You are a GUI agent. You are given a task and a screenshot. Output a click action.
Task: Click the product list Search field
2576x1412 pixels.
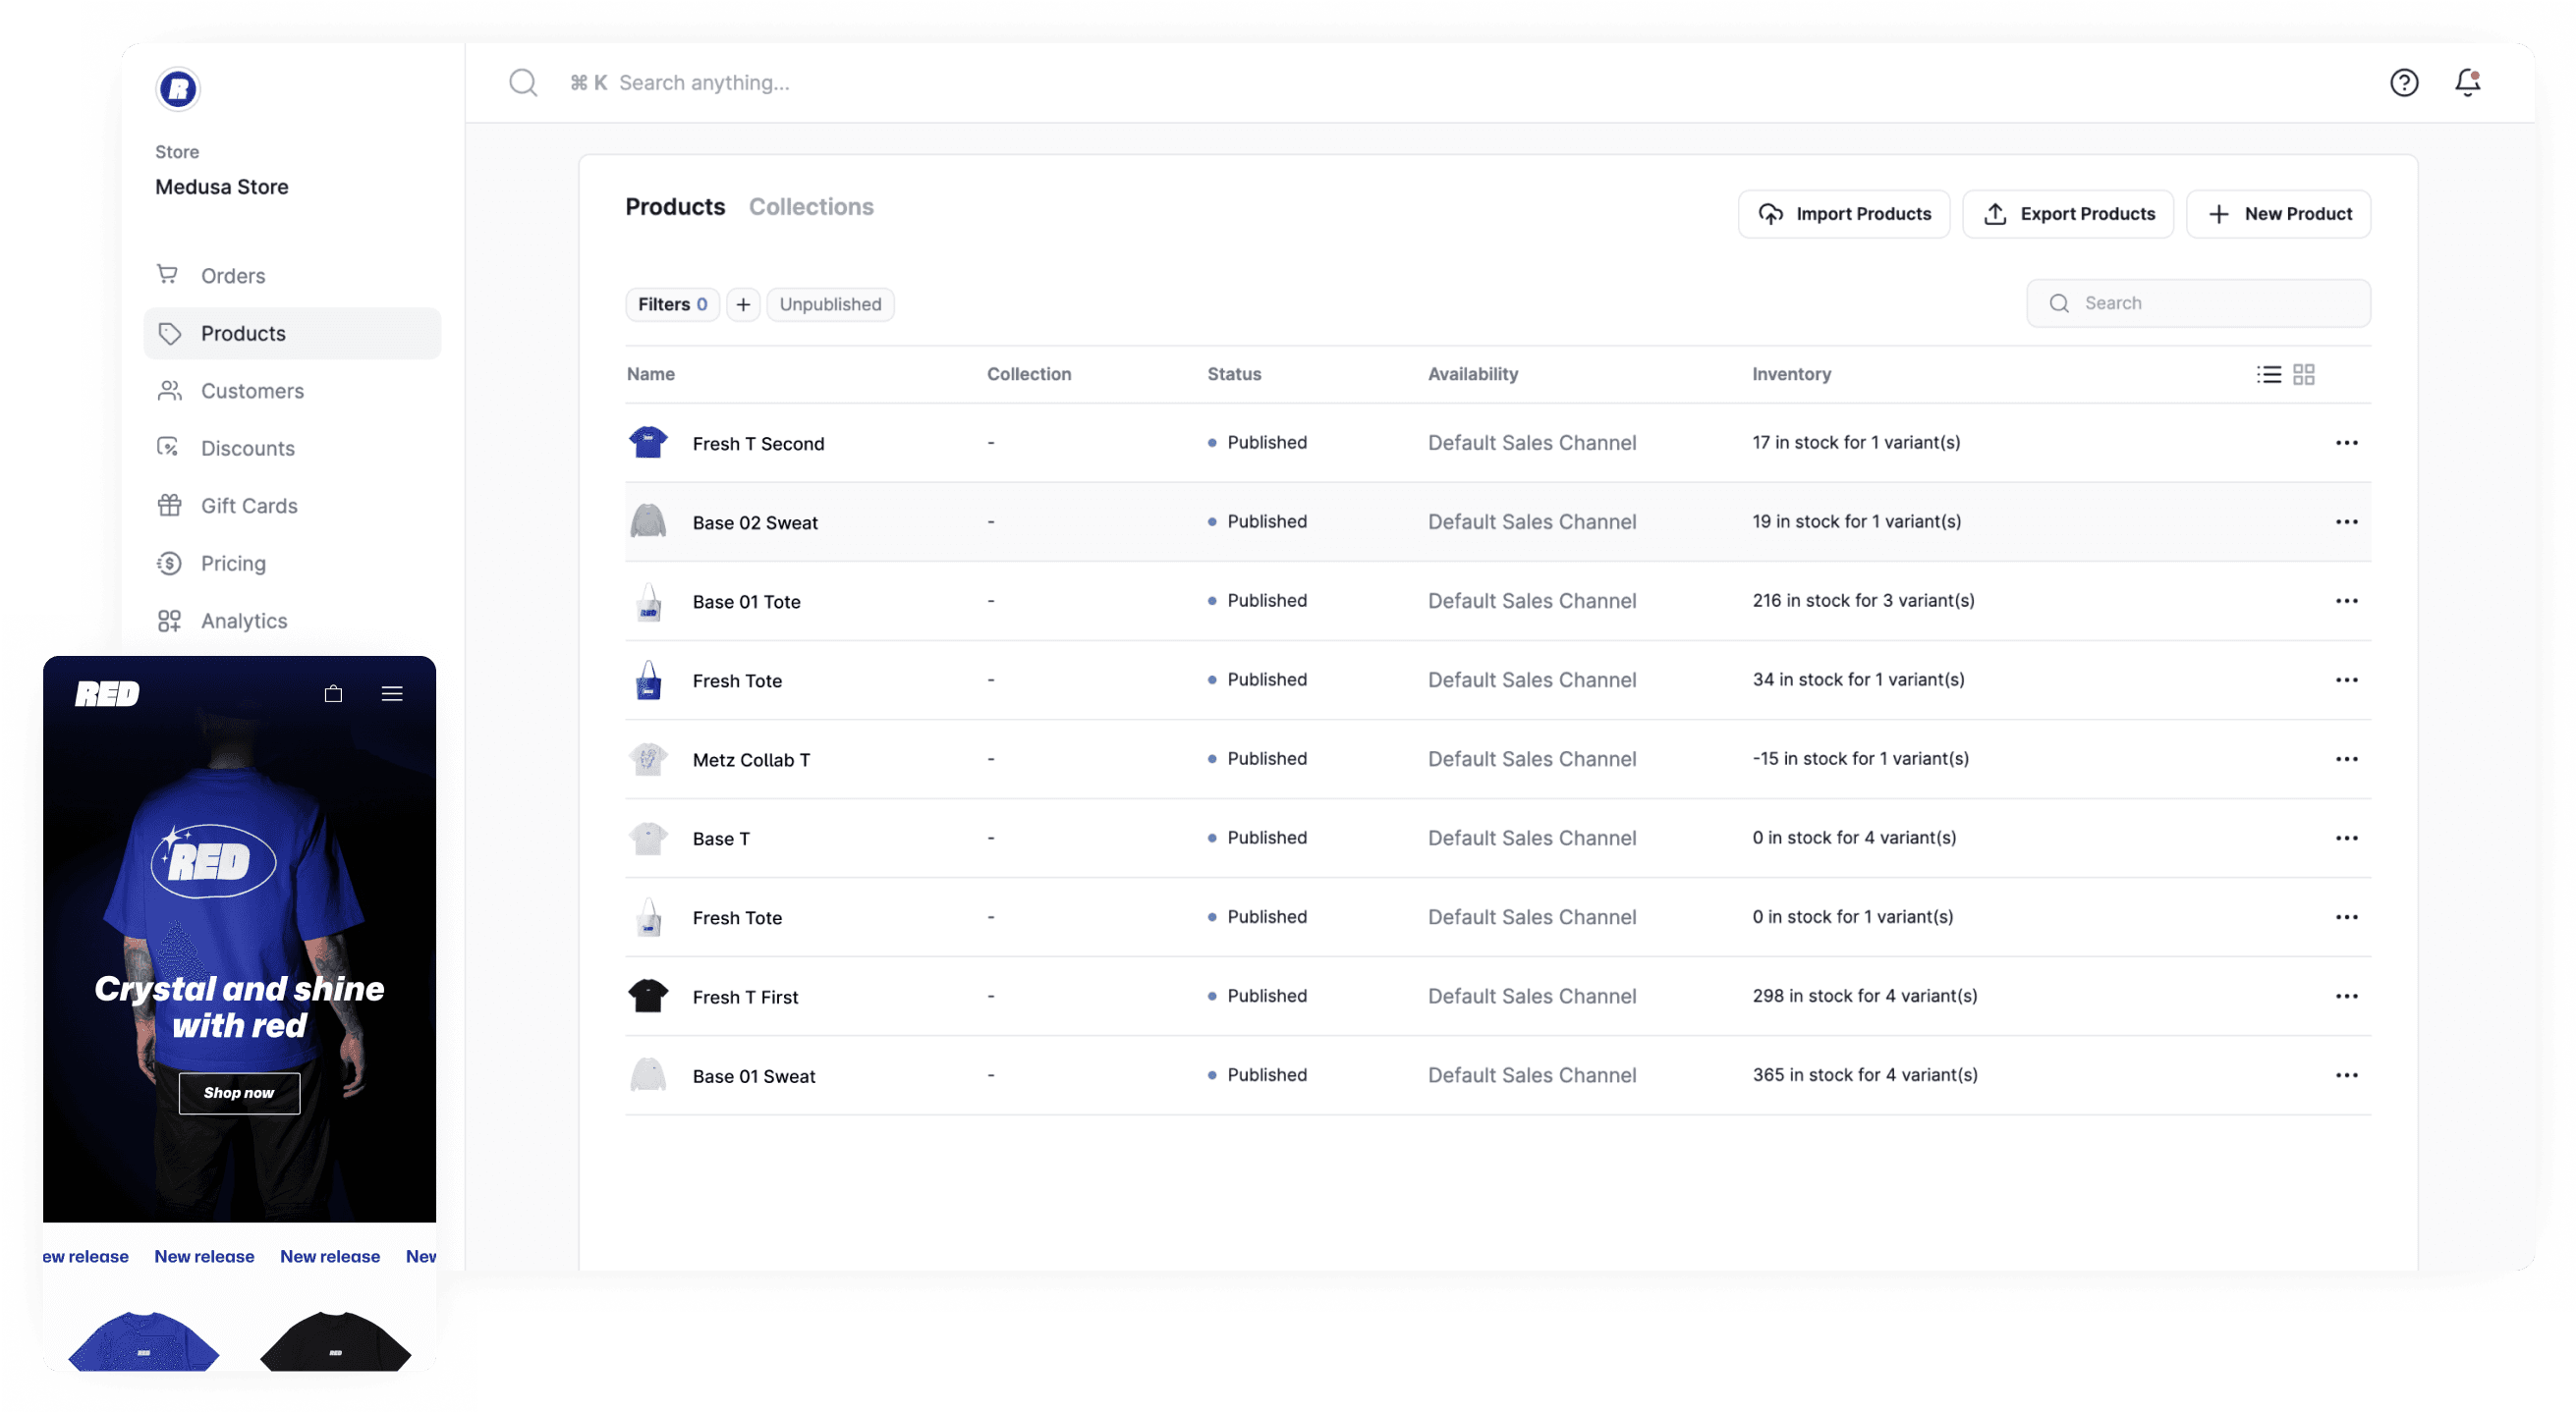tap(2197, 301)
